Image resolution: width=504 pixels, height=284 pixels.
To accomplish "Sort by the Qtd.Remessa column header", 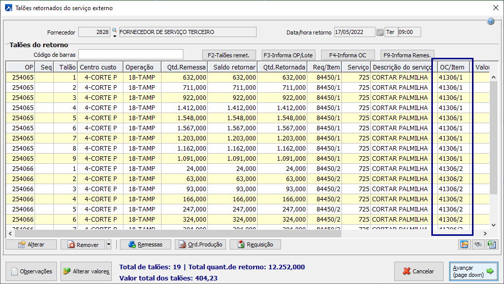I will pos(184,67).
